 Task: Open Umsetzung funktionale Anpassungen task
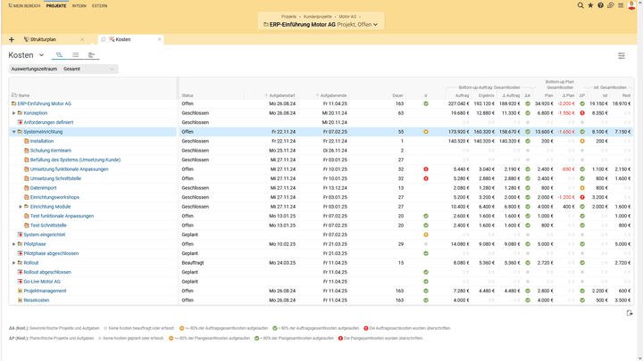pyautogui.click(x=70, y=169)
